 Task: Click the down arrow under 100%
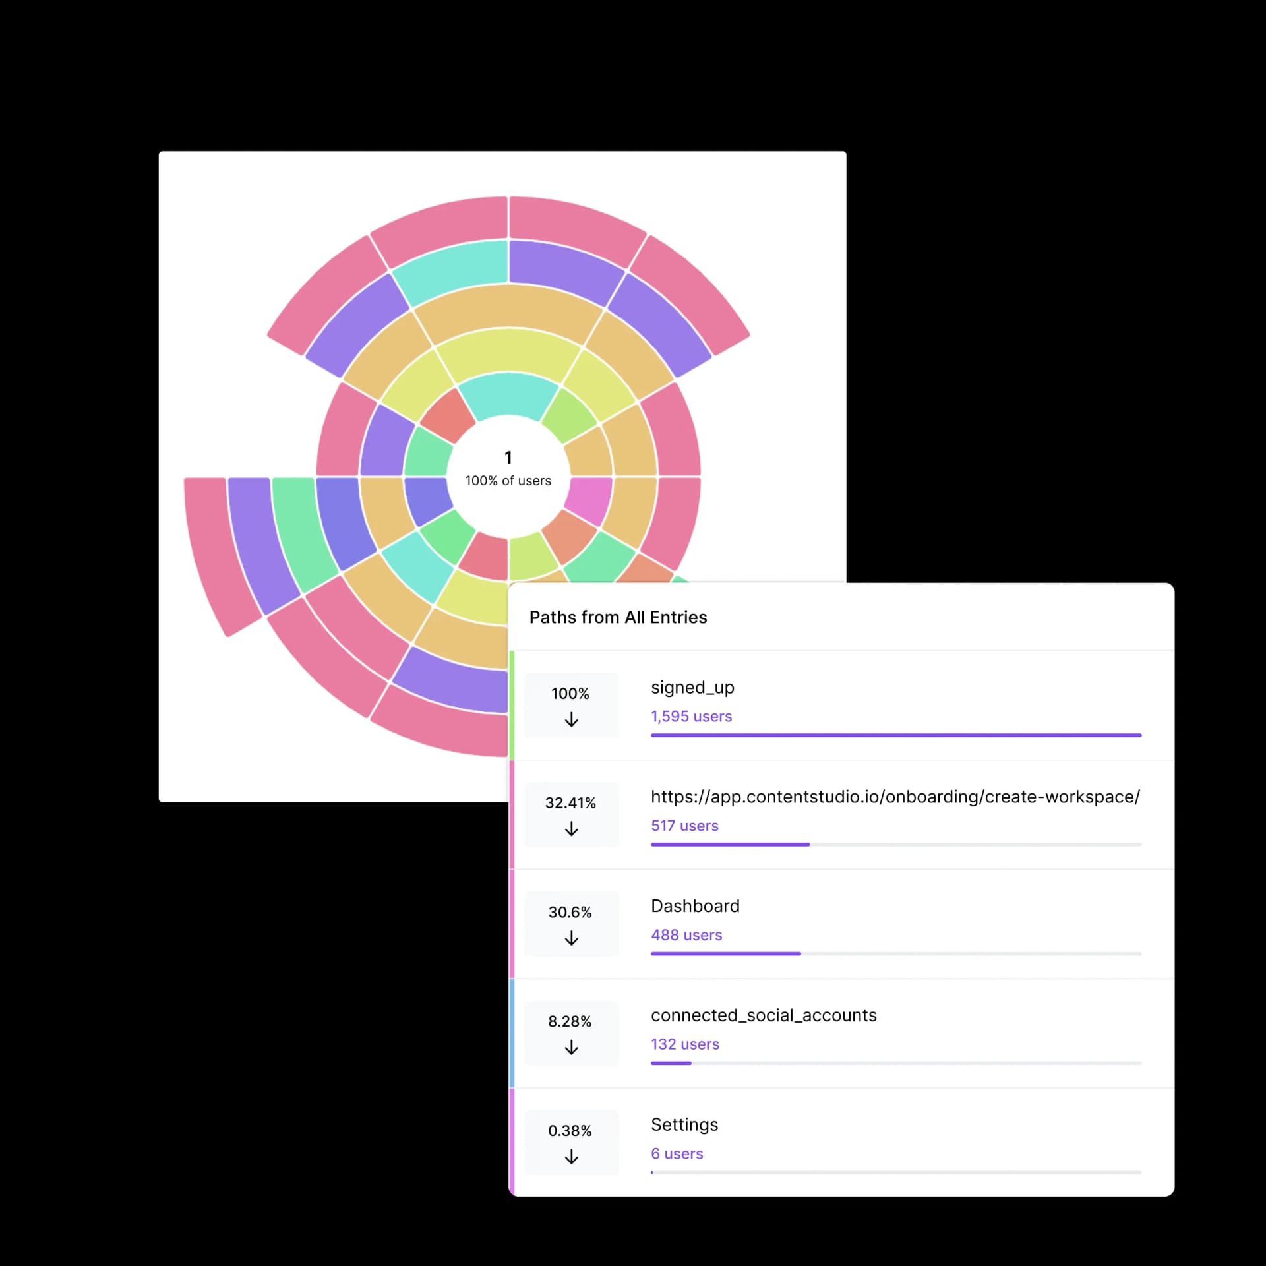(571, 719)
